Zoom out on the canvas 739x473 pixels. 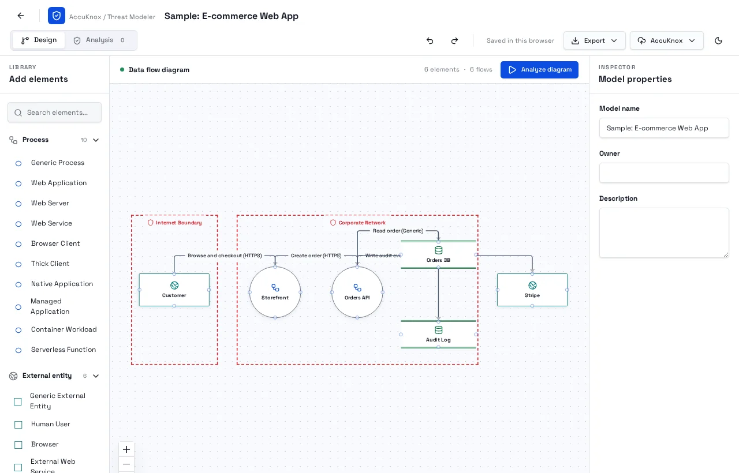[x=126, y=464]
